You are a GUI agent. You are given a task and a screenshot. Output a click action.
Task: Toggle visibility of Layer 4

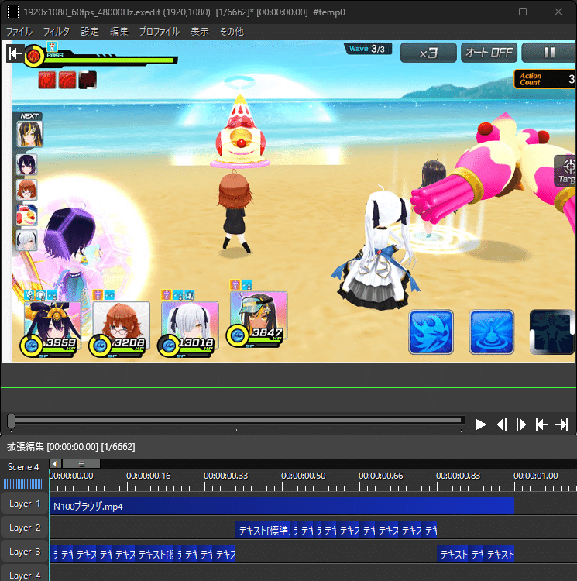click(25, 574)
